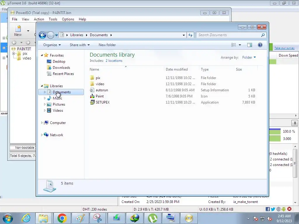Open Explorer help icon
Viewport: 299px width, 224px height.
260,45
